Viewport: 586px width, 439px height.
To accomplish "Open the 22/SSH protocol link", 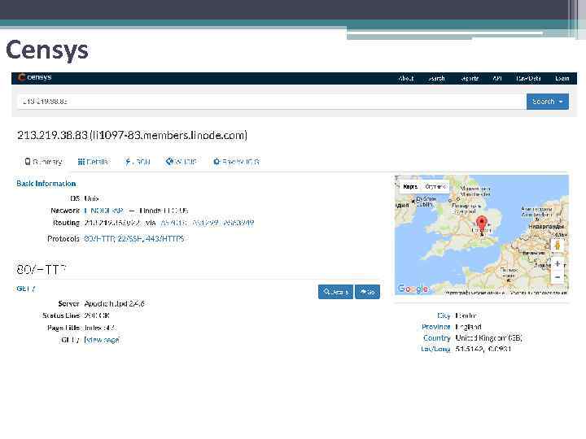I will tap(130, 238).
